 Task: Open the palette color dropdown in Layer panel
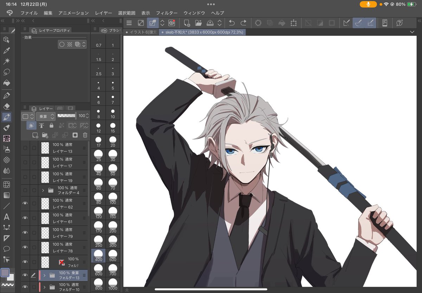[28, 116]
